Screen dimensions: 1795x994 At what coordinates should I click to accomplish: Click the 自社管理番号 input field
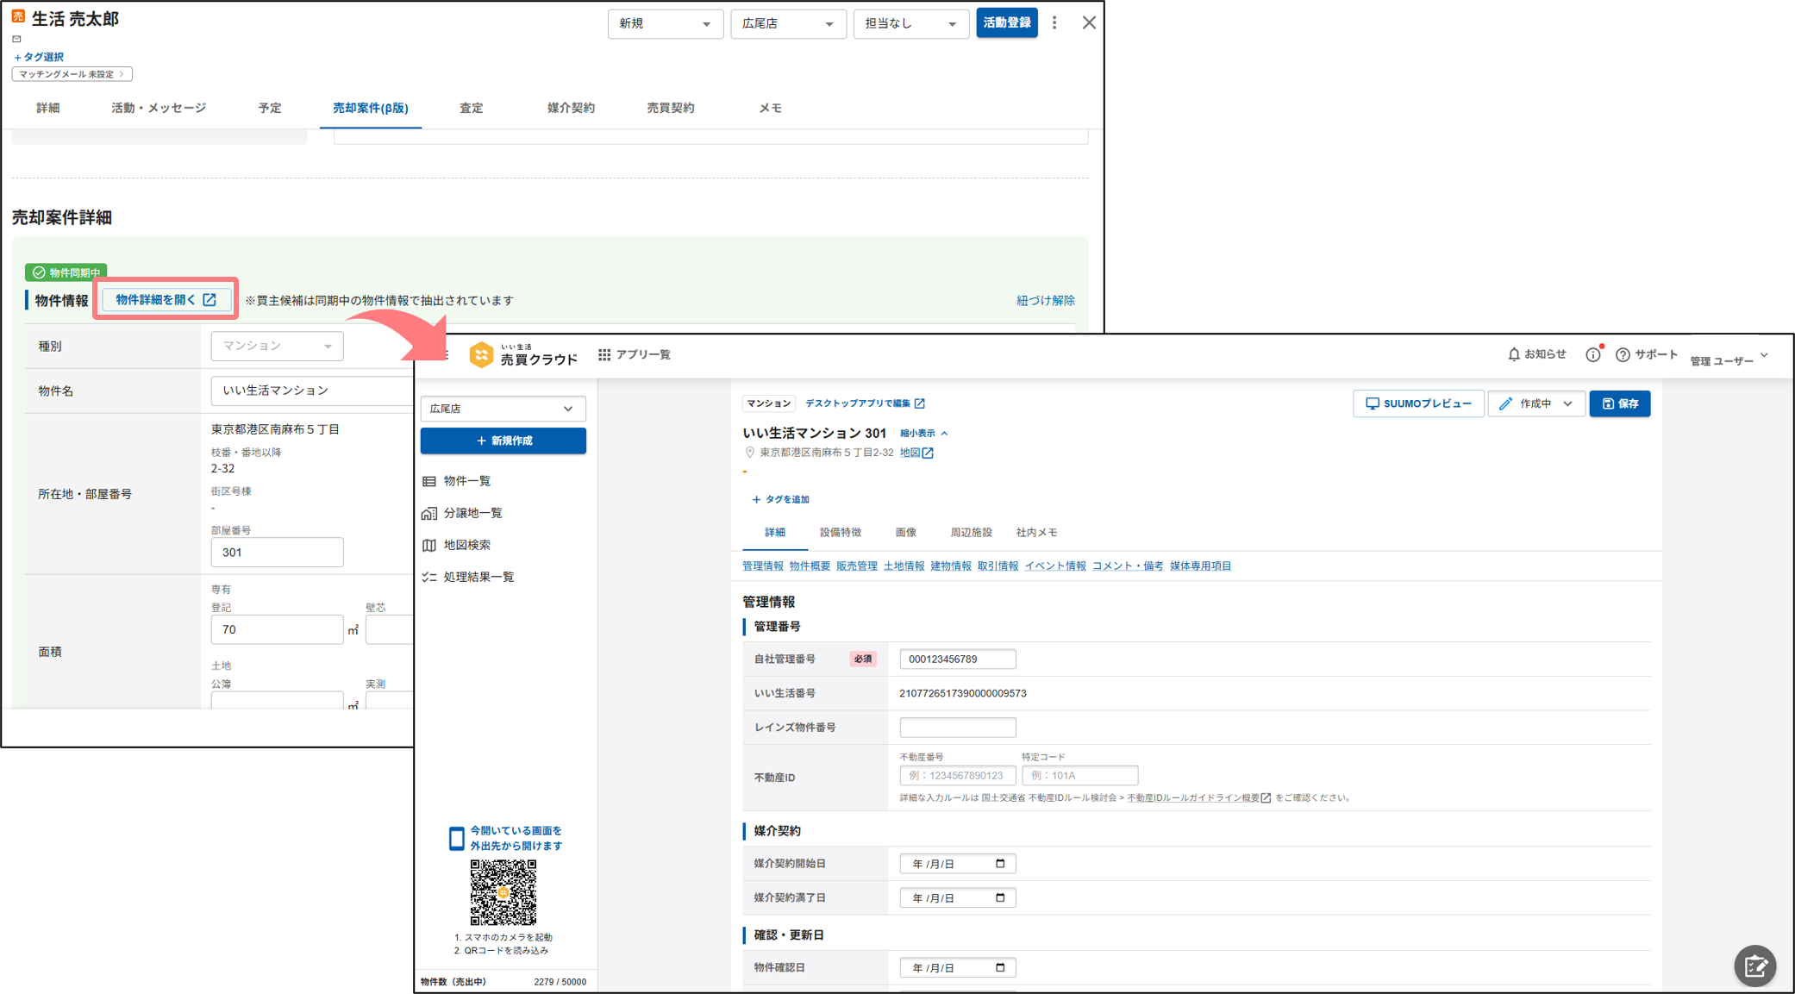tap(958, 660)
